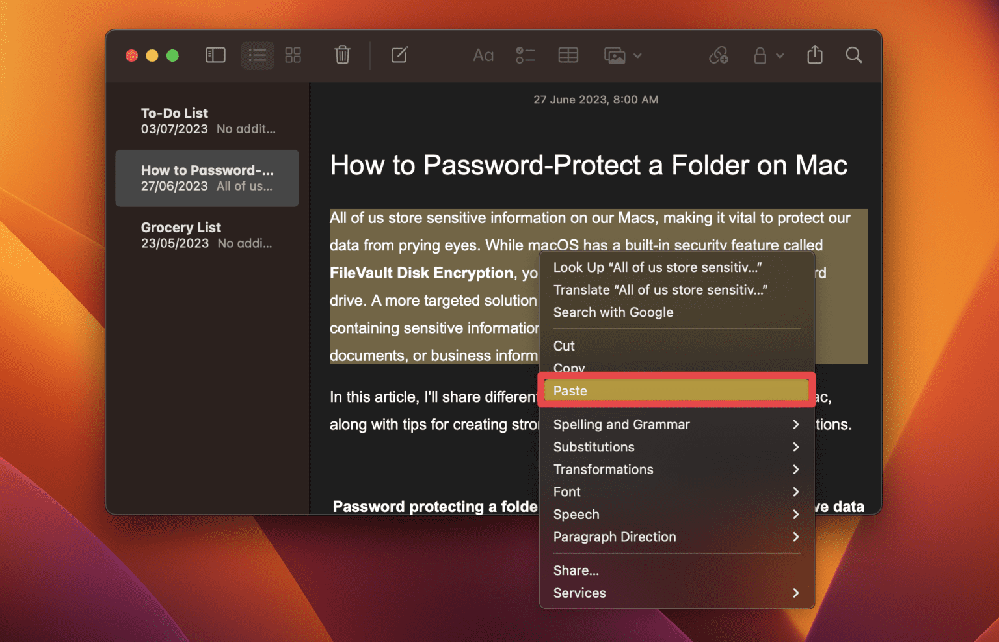This screenshot has height=642, width=999.
Task: Delete note using trash icon
Action: pos(342,55)
